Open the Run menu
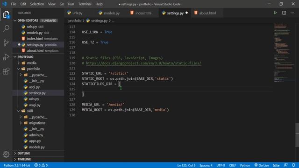The height and width of the screenshot is (168, 299). point(71,4)
